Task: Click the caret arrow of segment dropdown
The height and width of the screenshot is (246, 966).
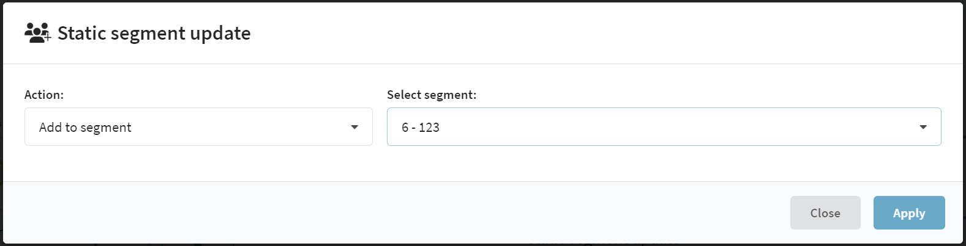Action: pos(923,127)
